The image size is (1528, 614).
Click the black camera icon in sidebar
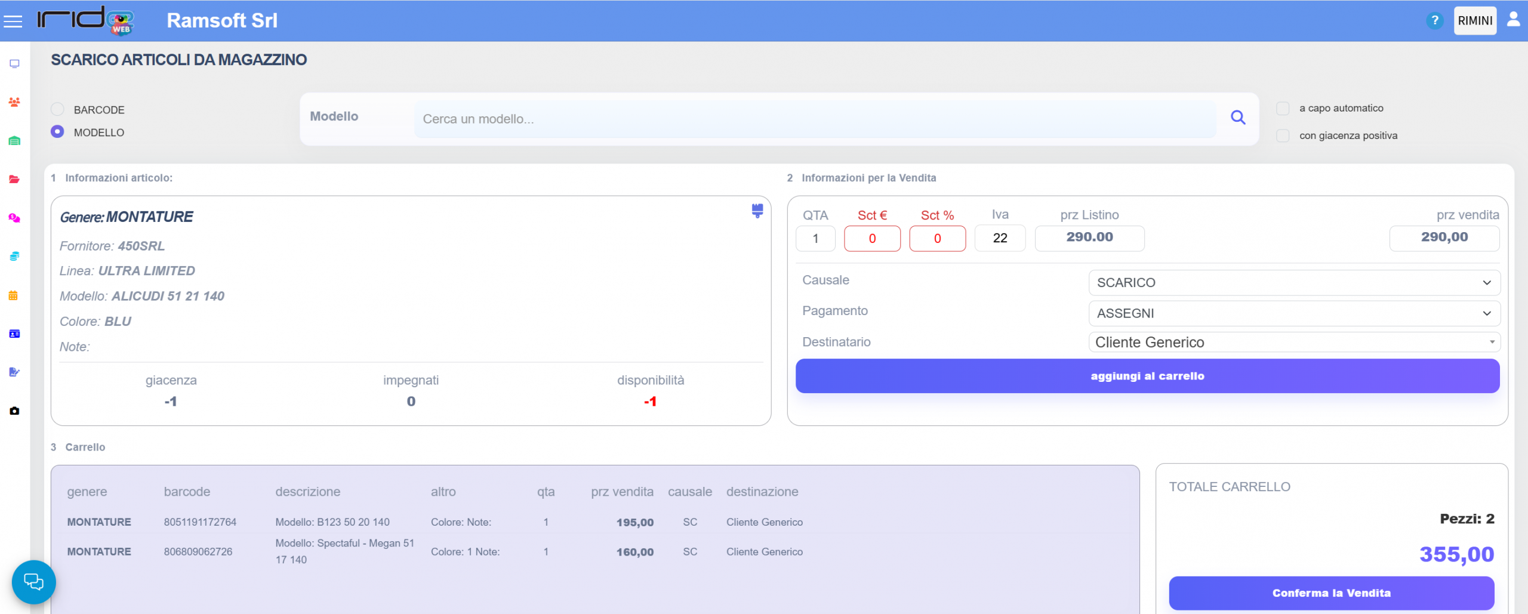14,411
